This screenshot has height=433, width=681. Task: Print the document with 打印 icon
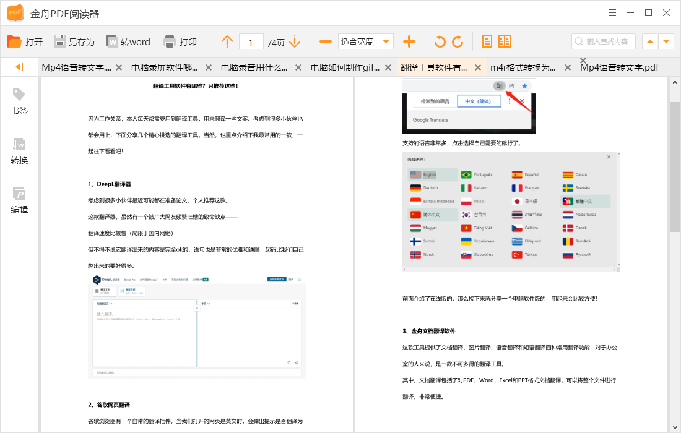(170, 41)
